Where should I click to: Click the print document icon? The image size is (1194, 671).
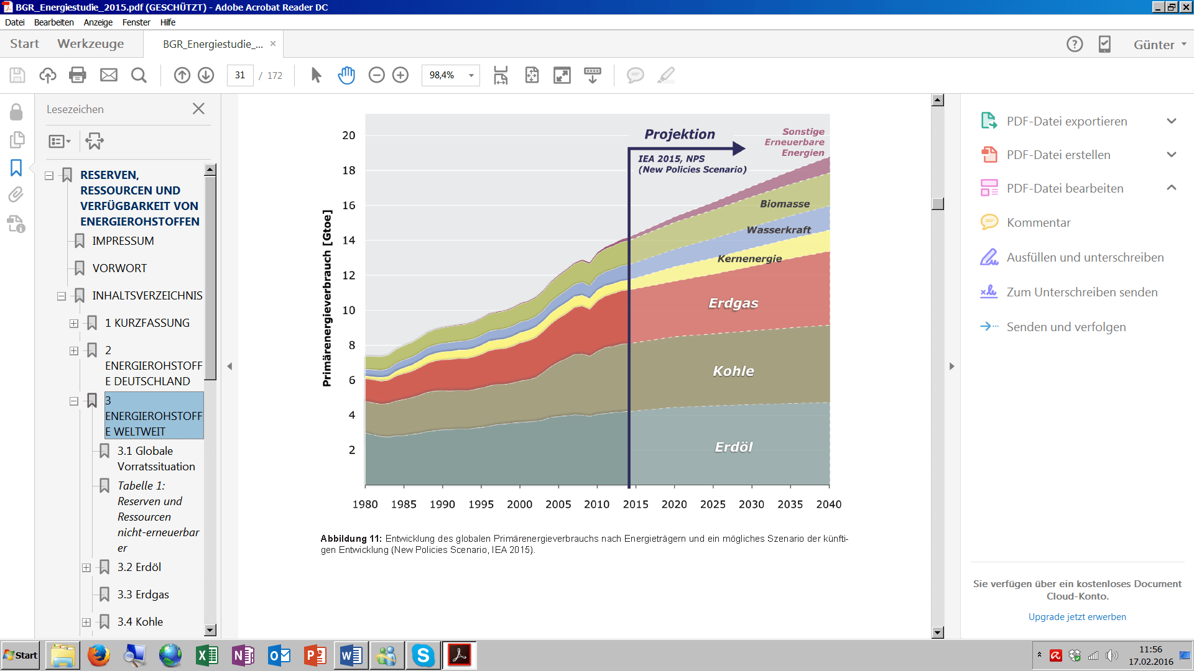[77, 75]
